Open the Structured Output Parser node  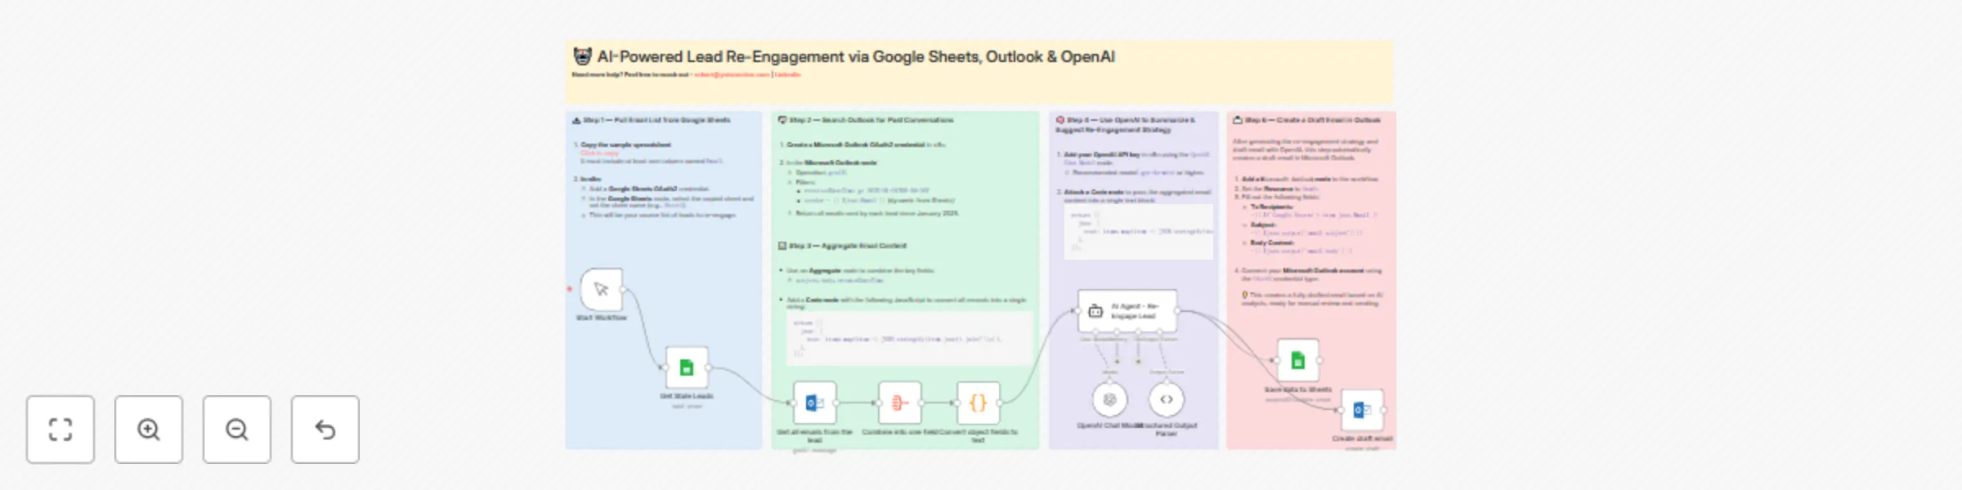(x=1167, y=399)
